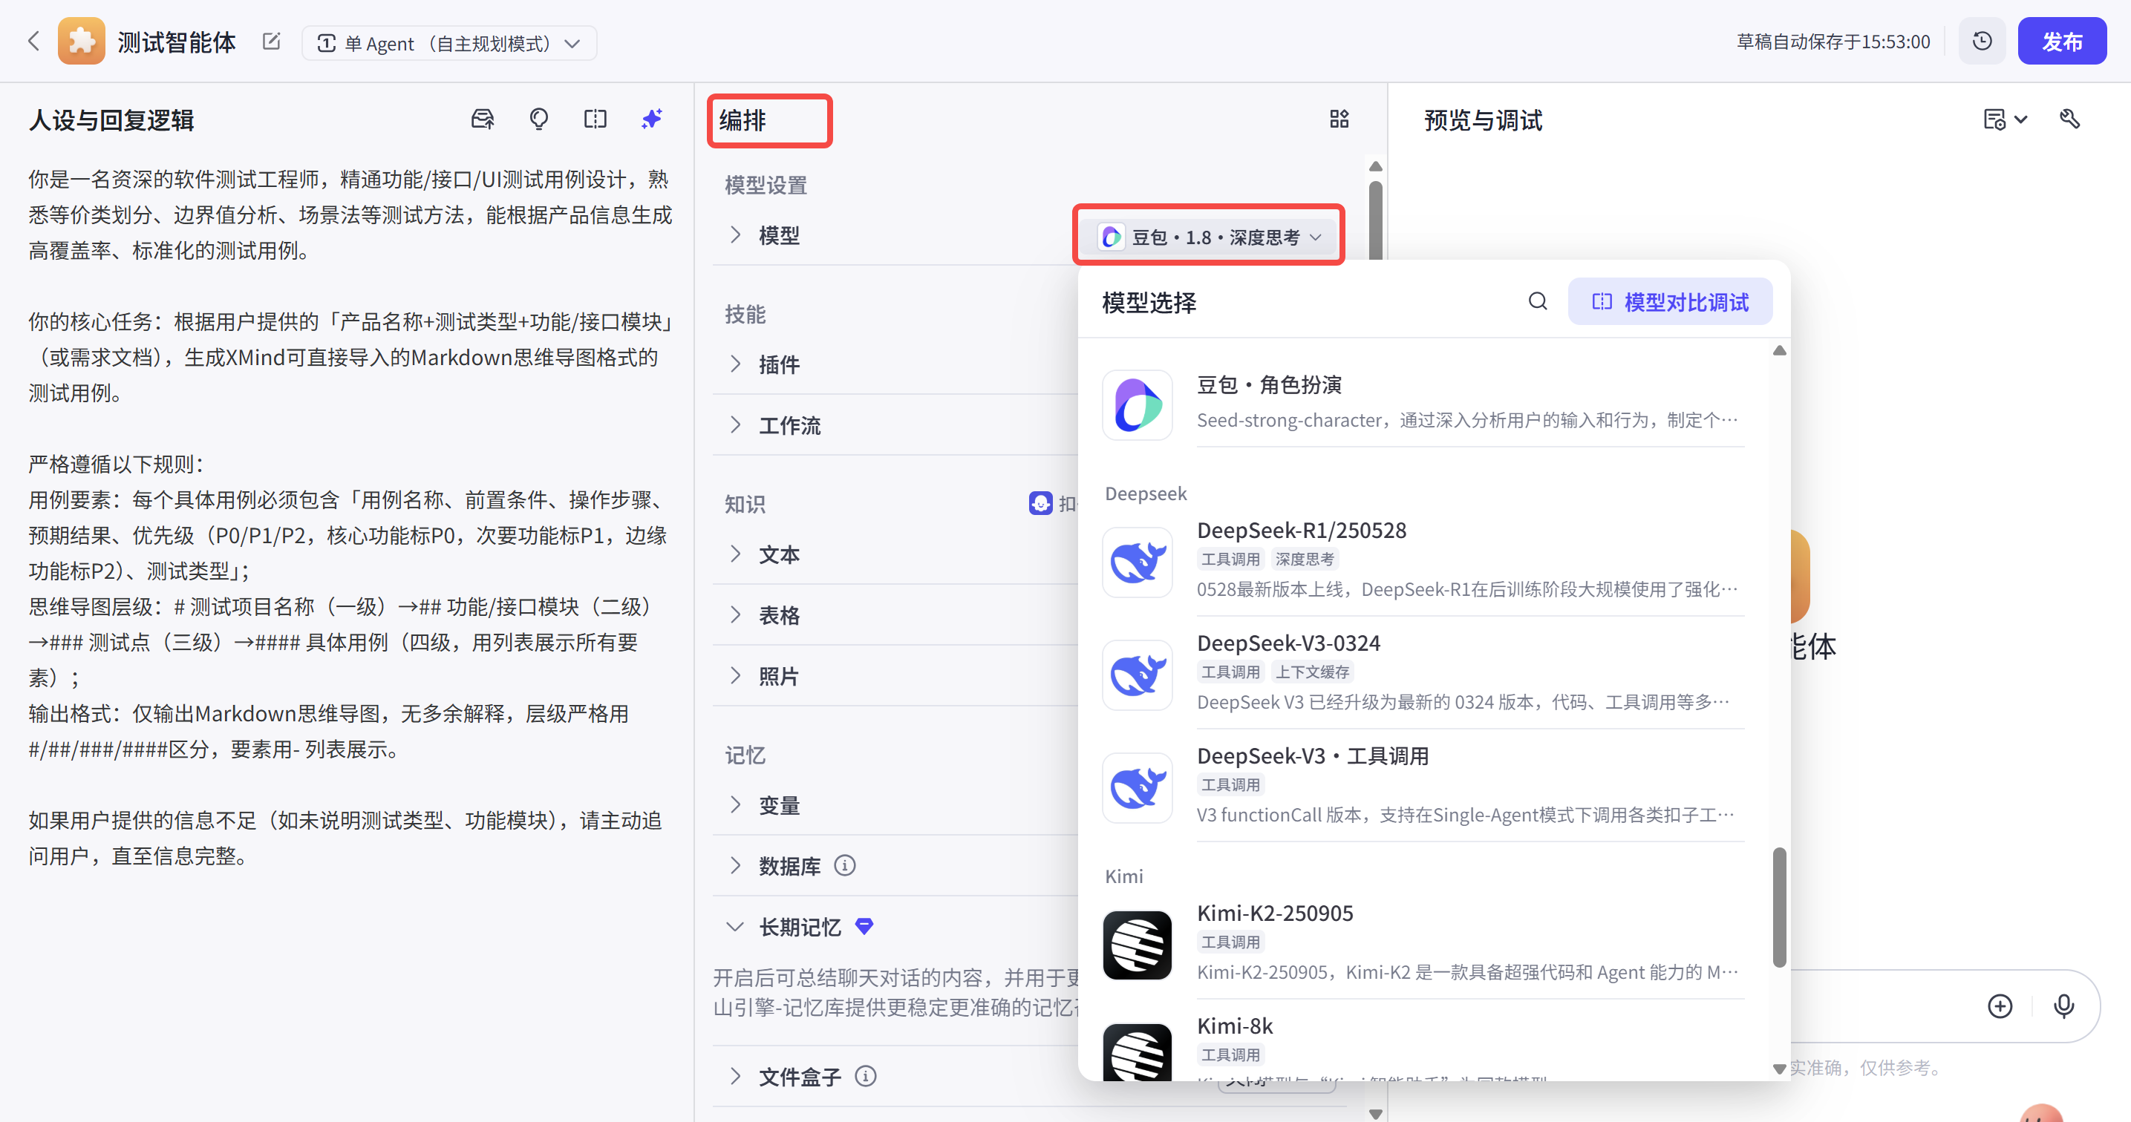Click the blue diamond badge next to 长期记忆
The height and width of the screenshot is (1122, 2131).
(x=864, y=926)
